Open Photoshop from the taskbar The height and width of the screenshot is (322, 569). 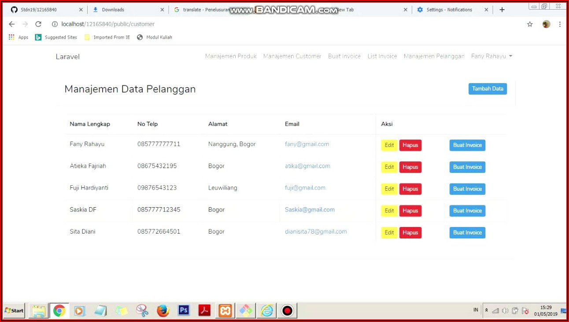tap(184, 311)
